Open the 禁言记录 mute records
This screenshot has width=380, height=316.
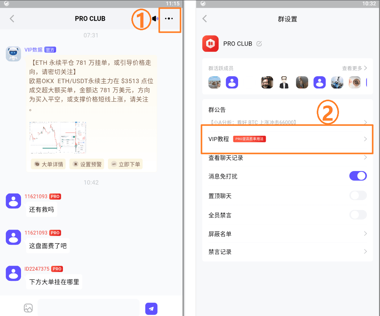pos(287,252)
